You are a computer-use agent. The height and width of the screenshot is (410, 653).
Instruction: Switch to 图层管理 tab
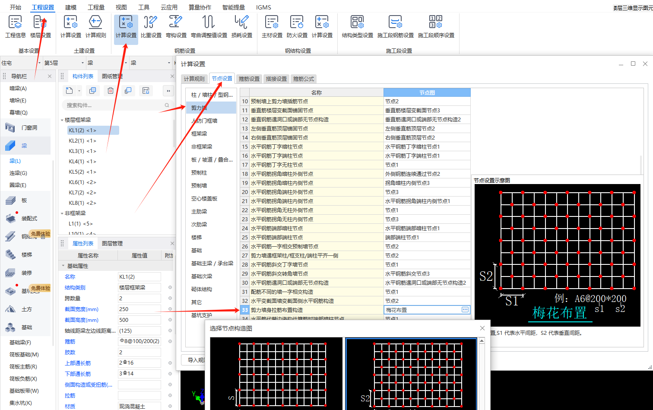(112, 243)
